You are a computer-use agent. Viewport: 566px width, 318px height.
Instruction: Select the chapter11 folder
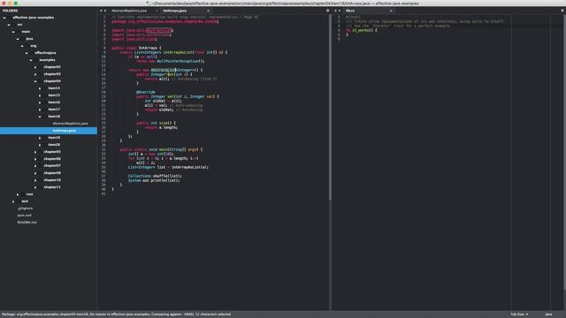(52, 187)
